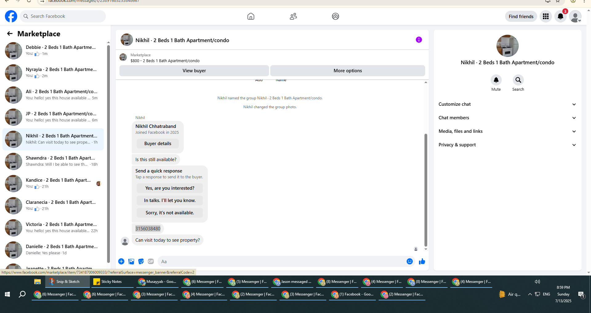Click the Facebook logo icon

tap(11, 16)
